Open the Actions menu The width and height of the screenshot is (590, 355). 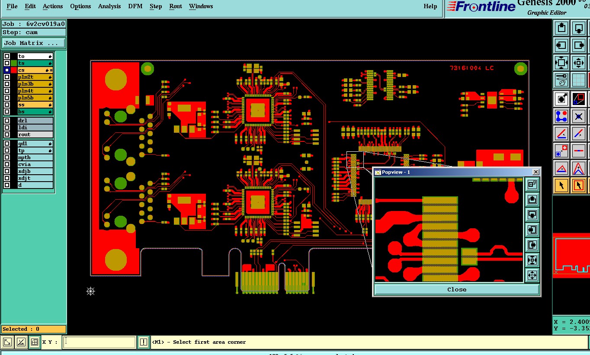tap(53, 6)
